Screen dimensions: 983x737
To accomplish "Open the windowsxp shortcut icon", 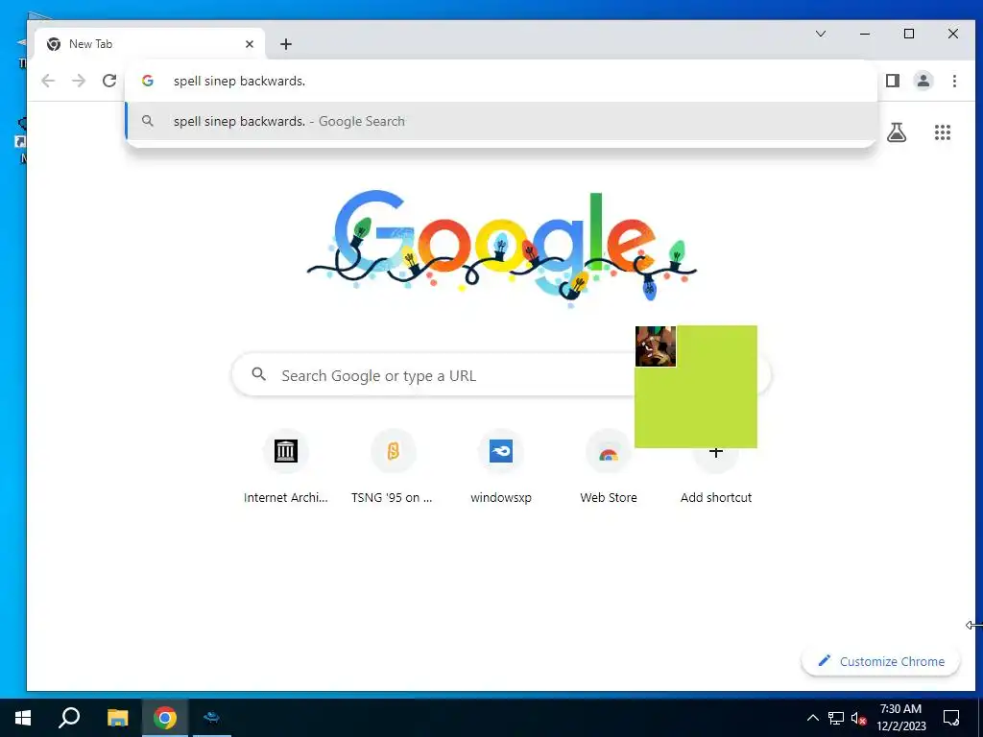I will point(501,451).
